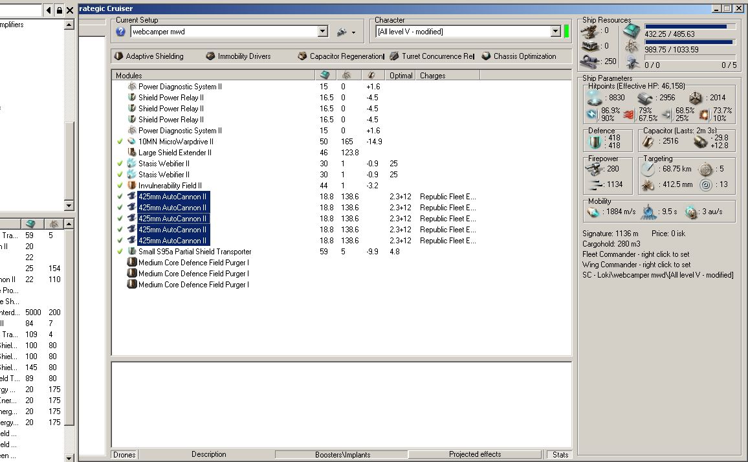
Task: Select the first Medium Core Defence Field Purger I
Action: click(193, 263)
